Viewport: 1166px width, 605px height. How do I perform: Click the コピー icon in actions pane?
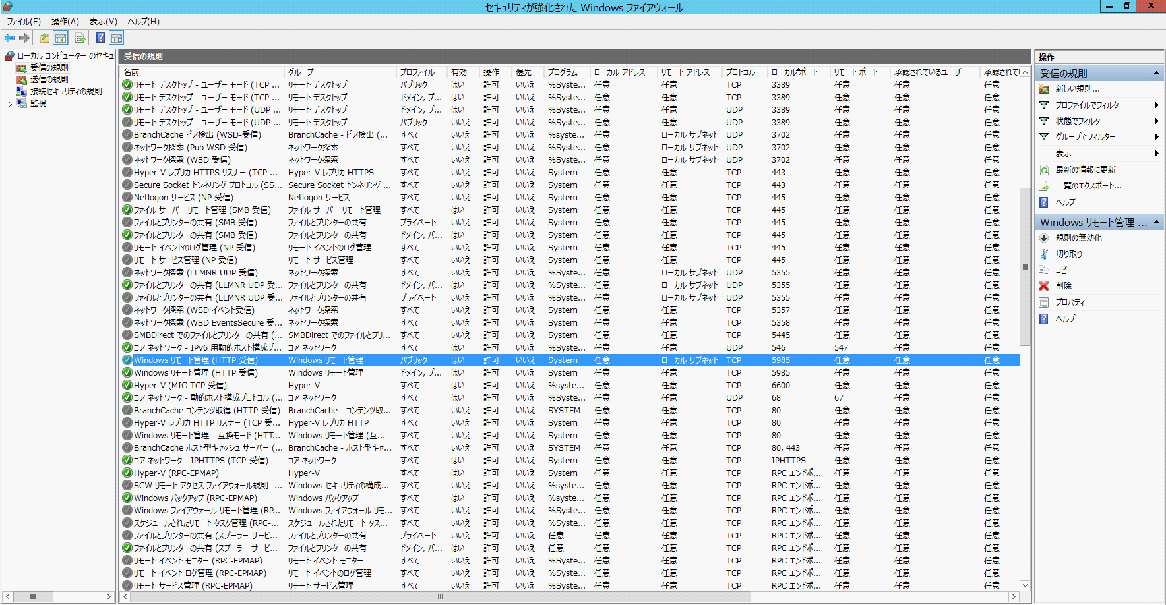pos(1044,270)
